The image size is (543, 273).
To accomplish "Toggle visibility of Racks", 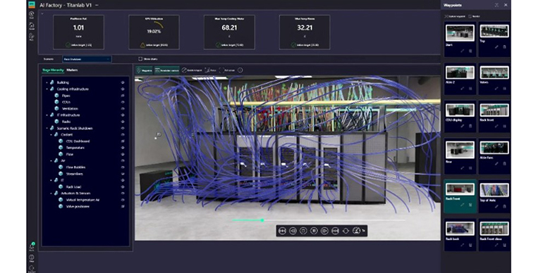I will 123,122.
